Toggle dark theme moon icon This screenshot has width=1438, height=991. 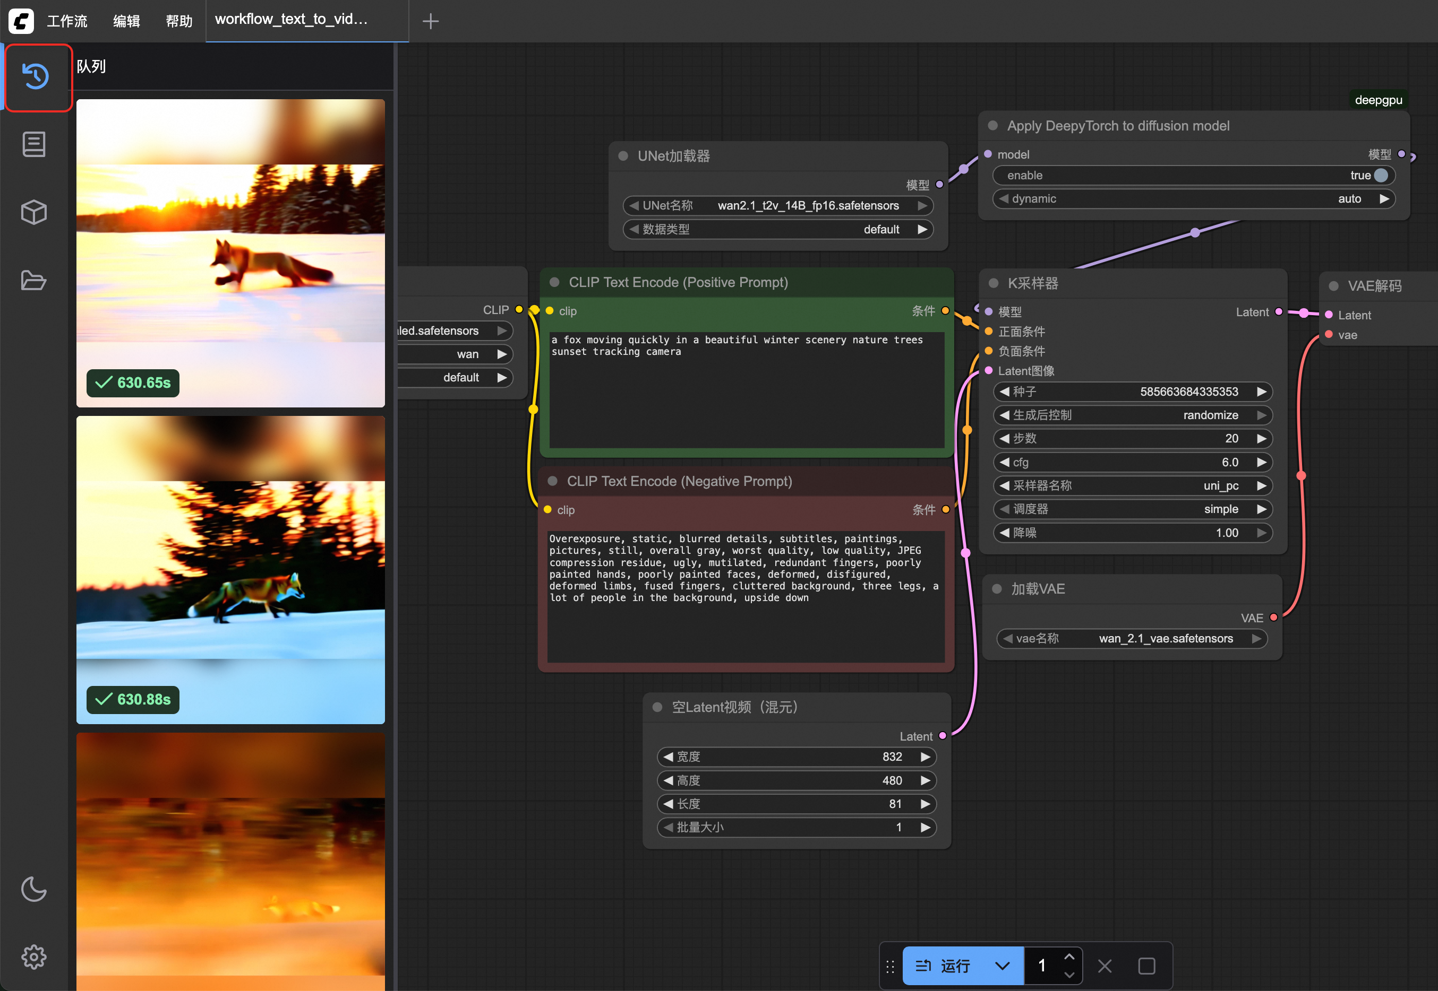(x=33, y=889)
